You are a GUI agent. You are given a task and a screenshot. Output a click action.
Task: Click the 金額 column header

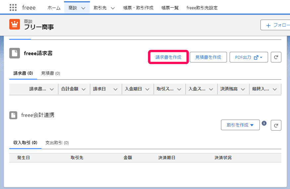tap(128, 158)
